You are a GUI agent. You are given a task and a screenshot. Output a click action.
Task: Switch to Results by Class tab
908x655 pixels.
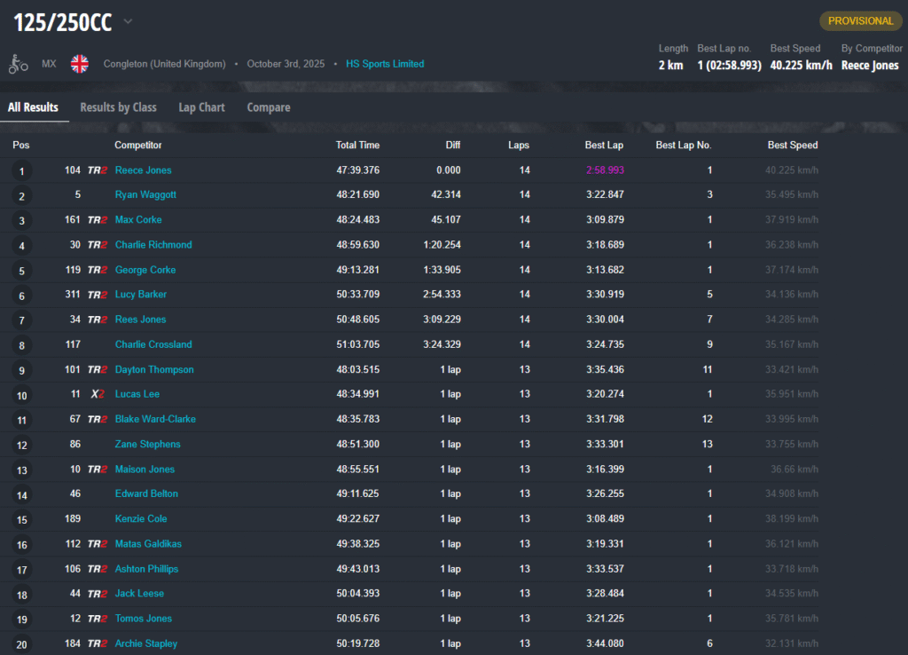[118, 107]
